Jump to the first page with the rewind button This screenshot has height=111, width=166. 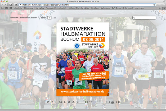click(x=106, y=102)
